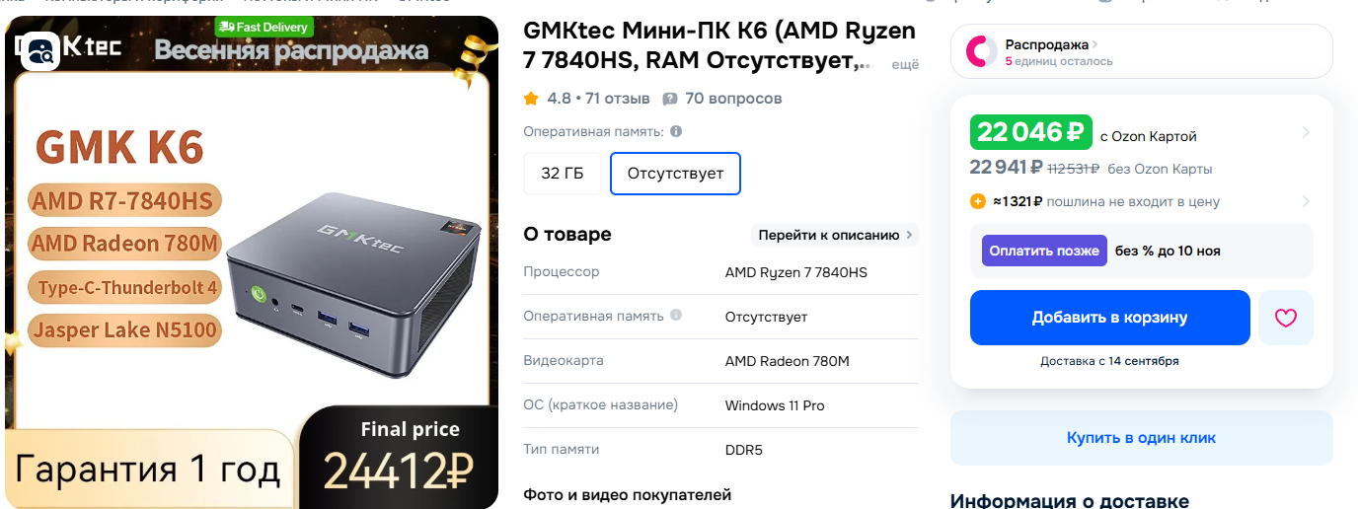
Task: Open the 70 вопросов link
Action: [733, 99]
